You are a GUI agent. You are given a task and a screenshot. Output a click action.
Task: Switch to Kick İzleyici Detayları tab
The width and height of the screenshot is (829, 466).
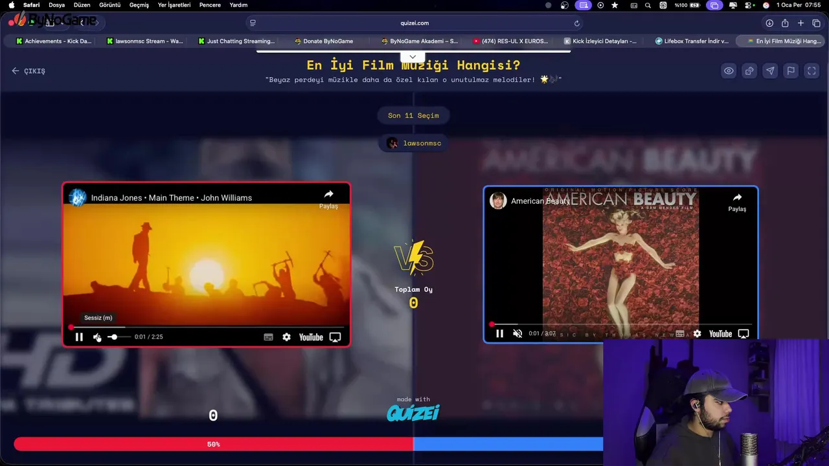[600, 41]
